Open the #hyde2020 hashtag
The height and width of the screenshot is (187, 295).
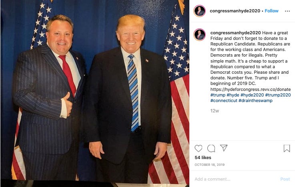[252, 95]
